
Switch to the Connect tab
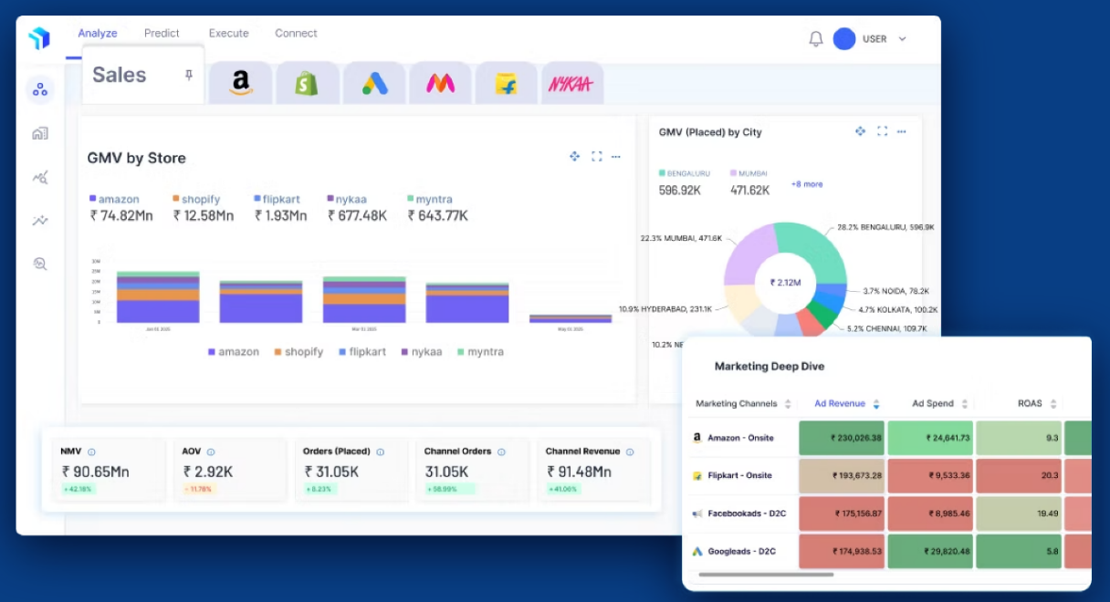tap(296, 34)
